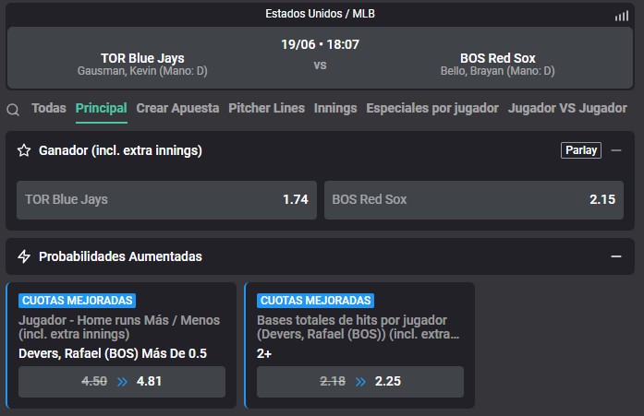Collapse the Probabilidades Aumentadas section

pos(615,256)
